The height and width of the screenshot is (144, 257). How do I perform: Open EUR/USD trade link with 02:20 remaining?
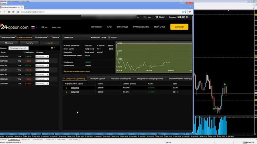[75, 88]
